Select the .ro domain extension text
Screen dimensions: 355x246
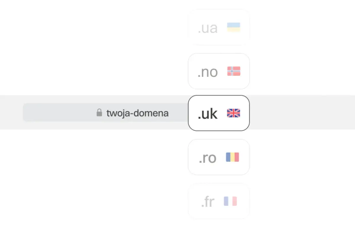[x=208, y=158]
